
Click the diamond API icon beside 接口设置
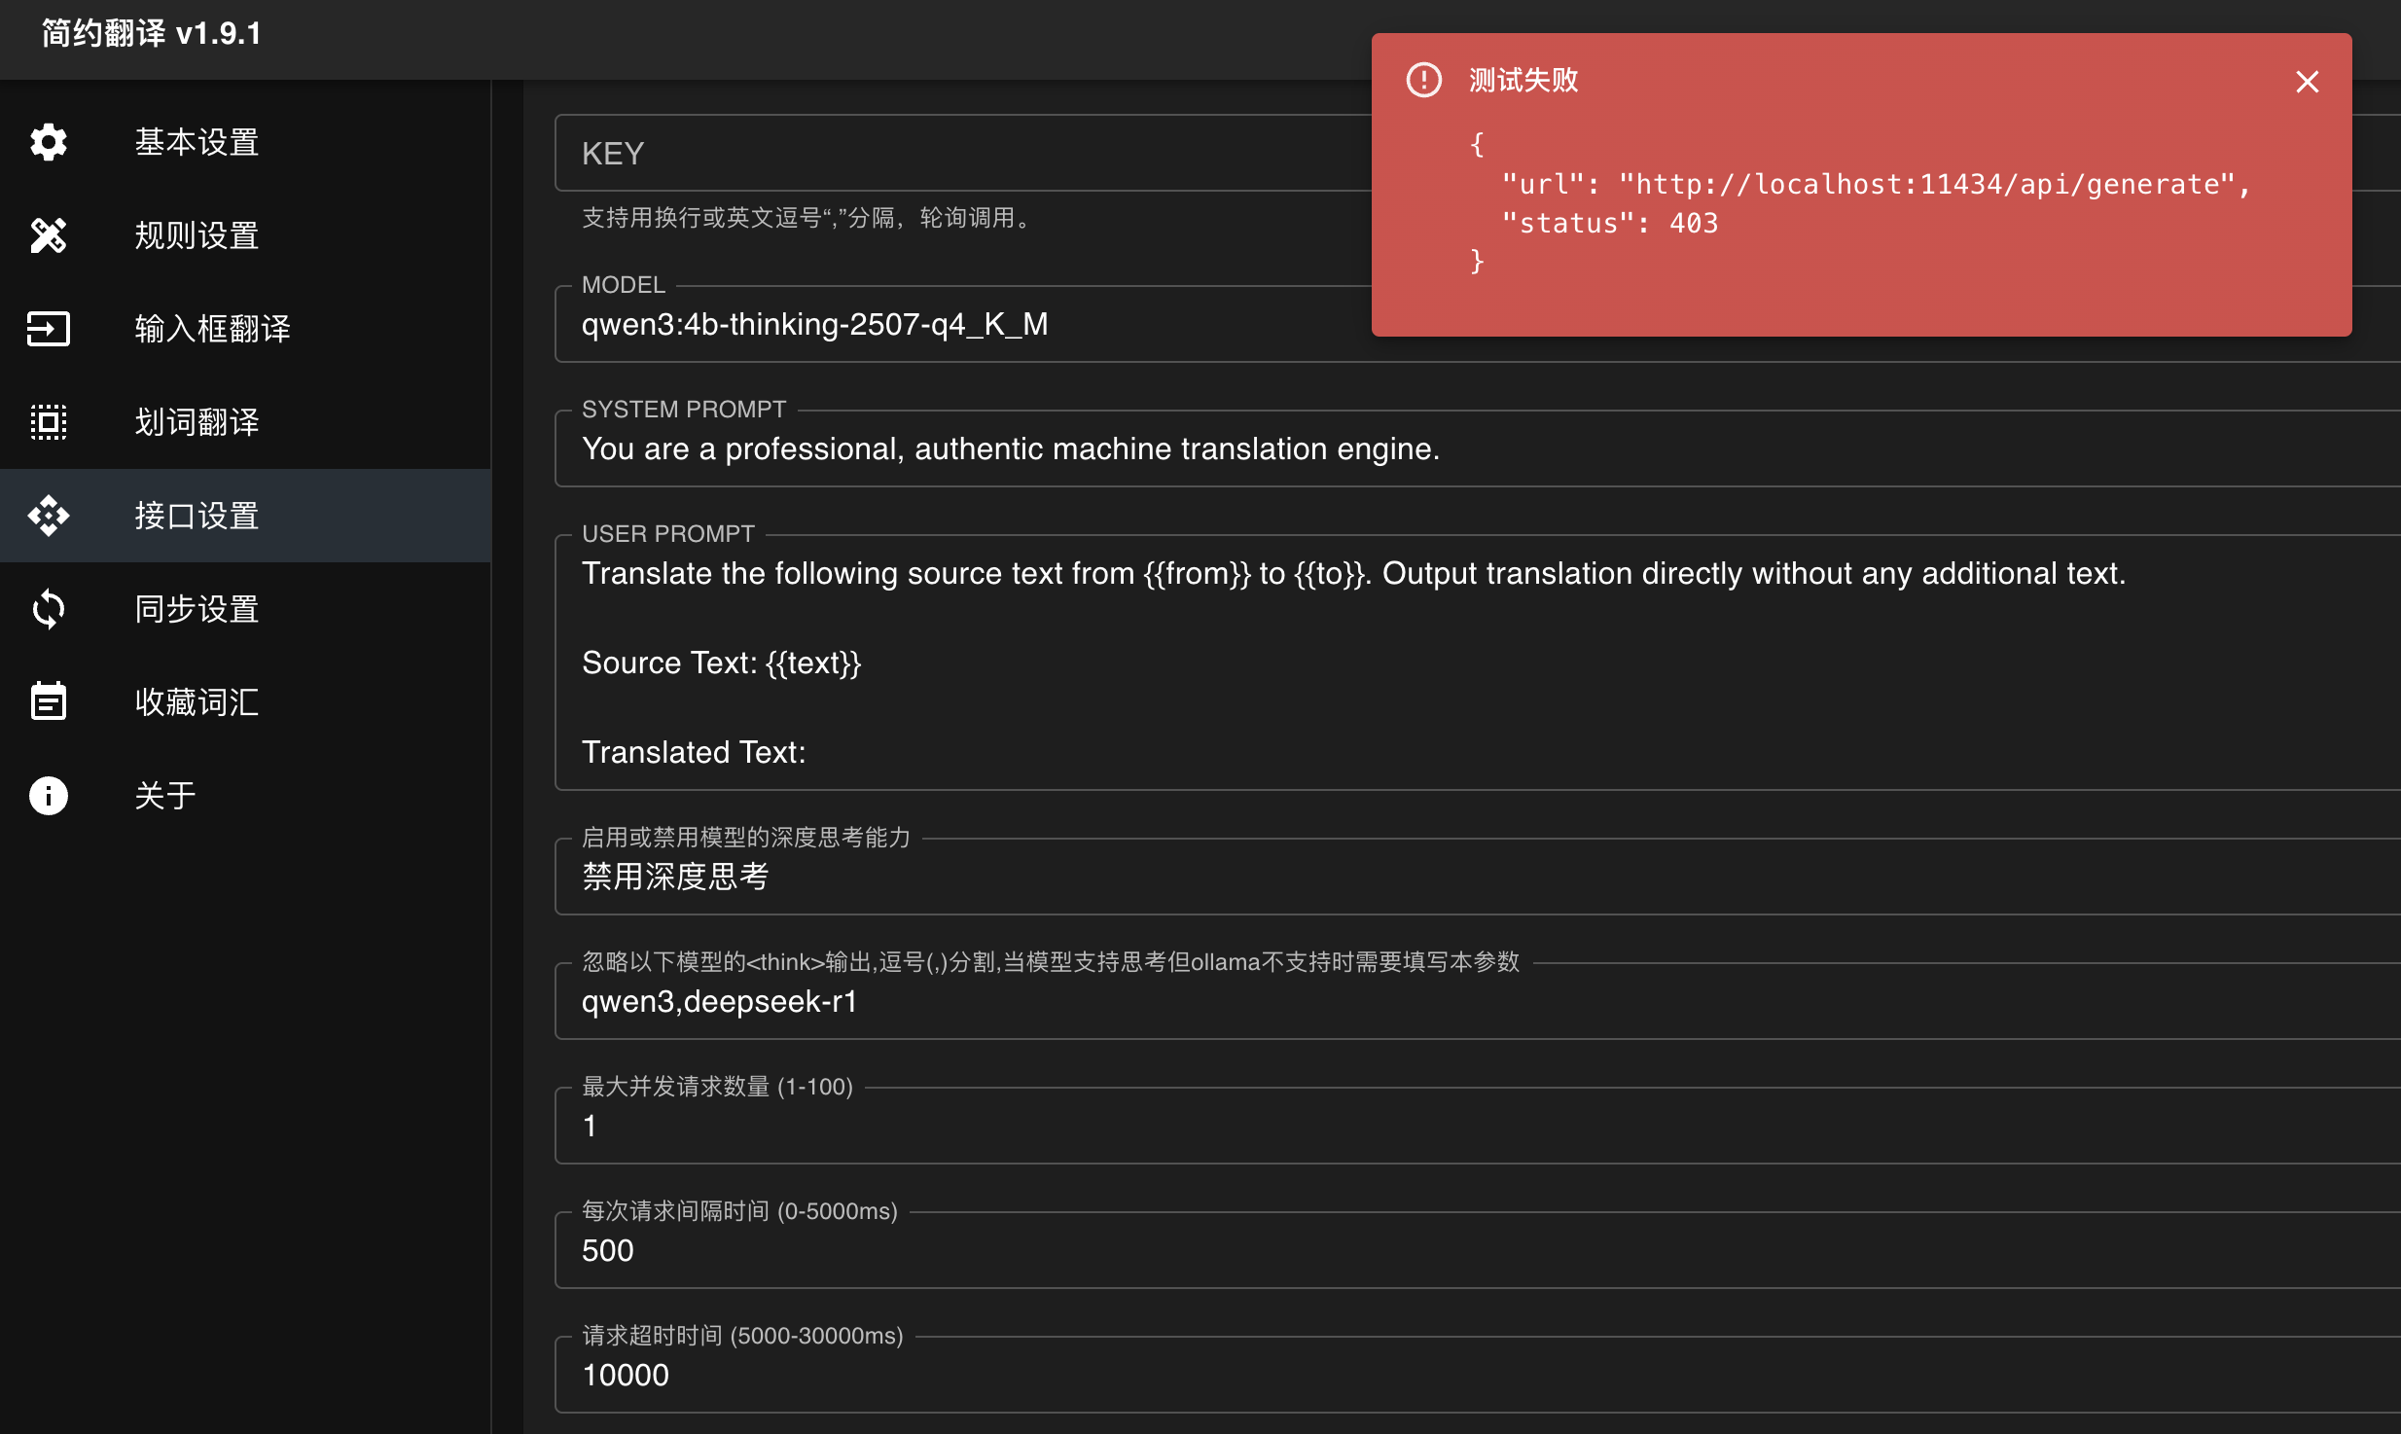49,516
